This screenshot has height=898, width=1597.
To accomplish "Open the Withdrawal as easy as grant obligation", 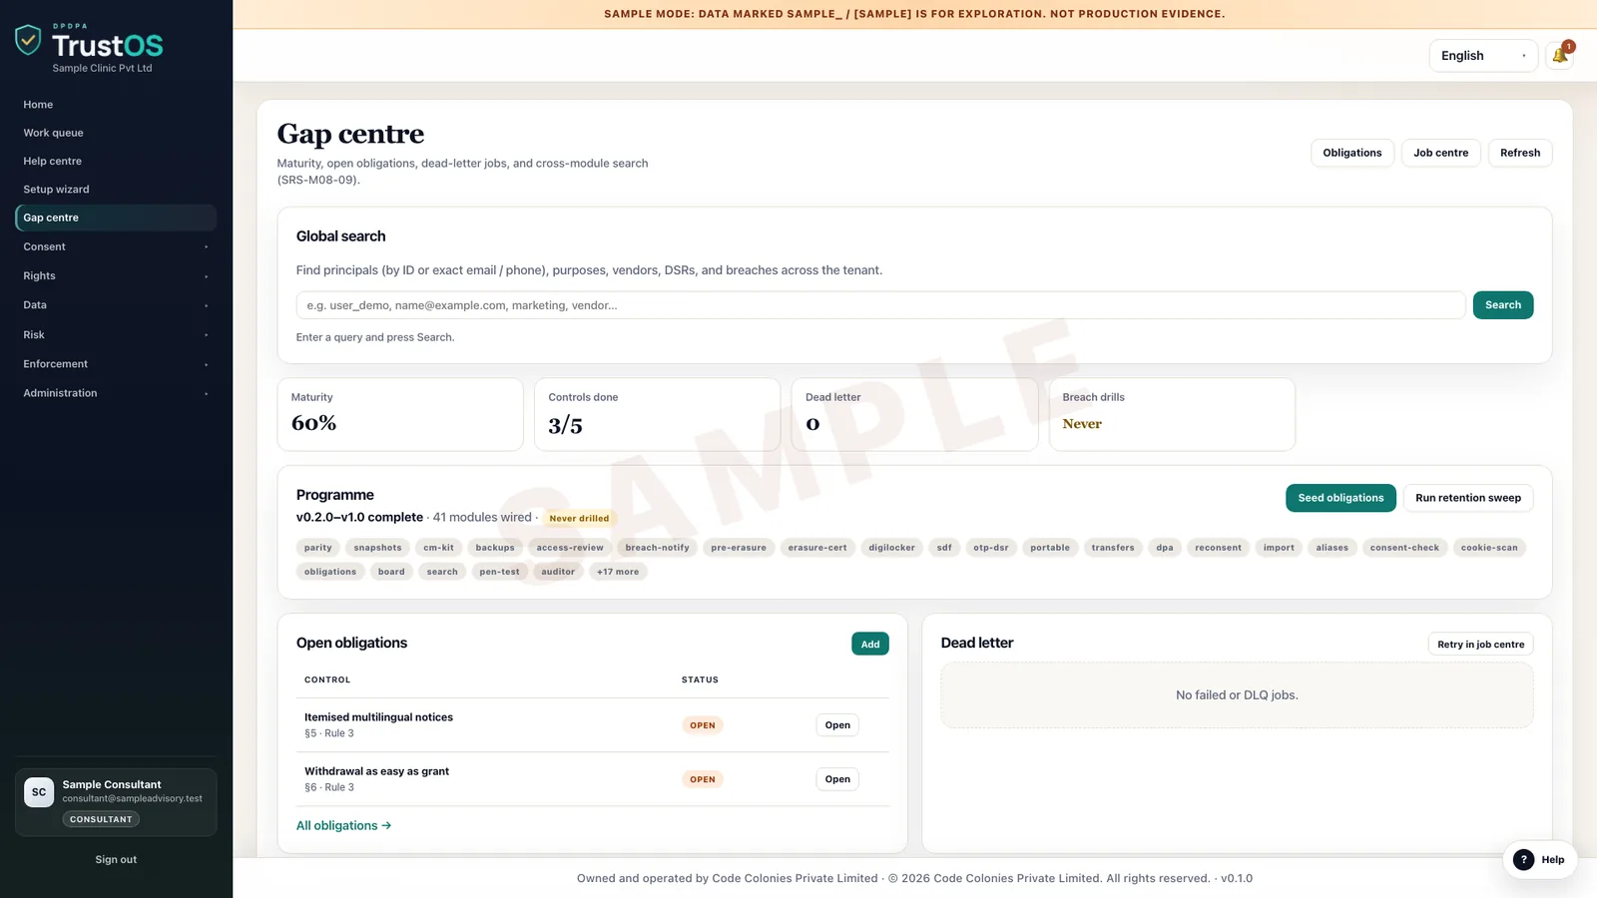I will point(837,779).
